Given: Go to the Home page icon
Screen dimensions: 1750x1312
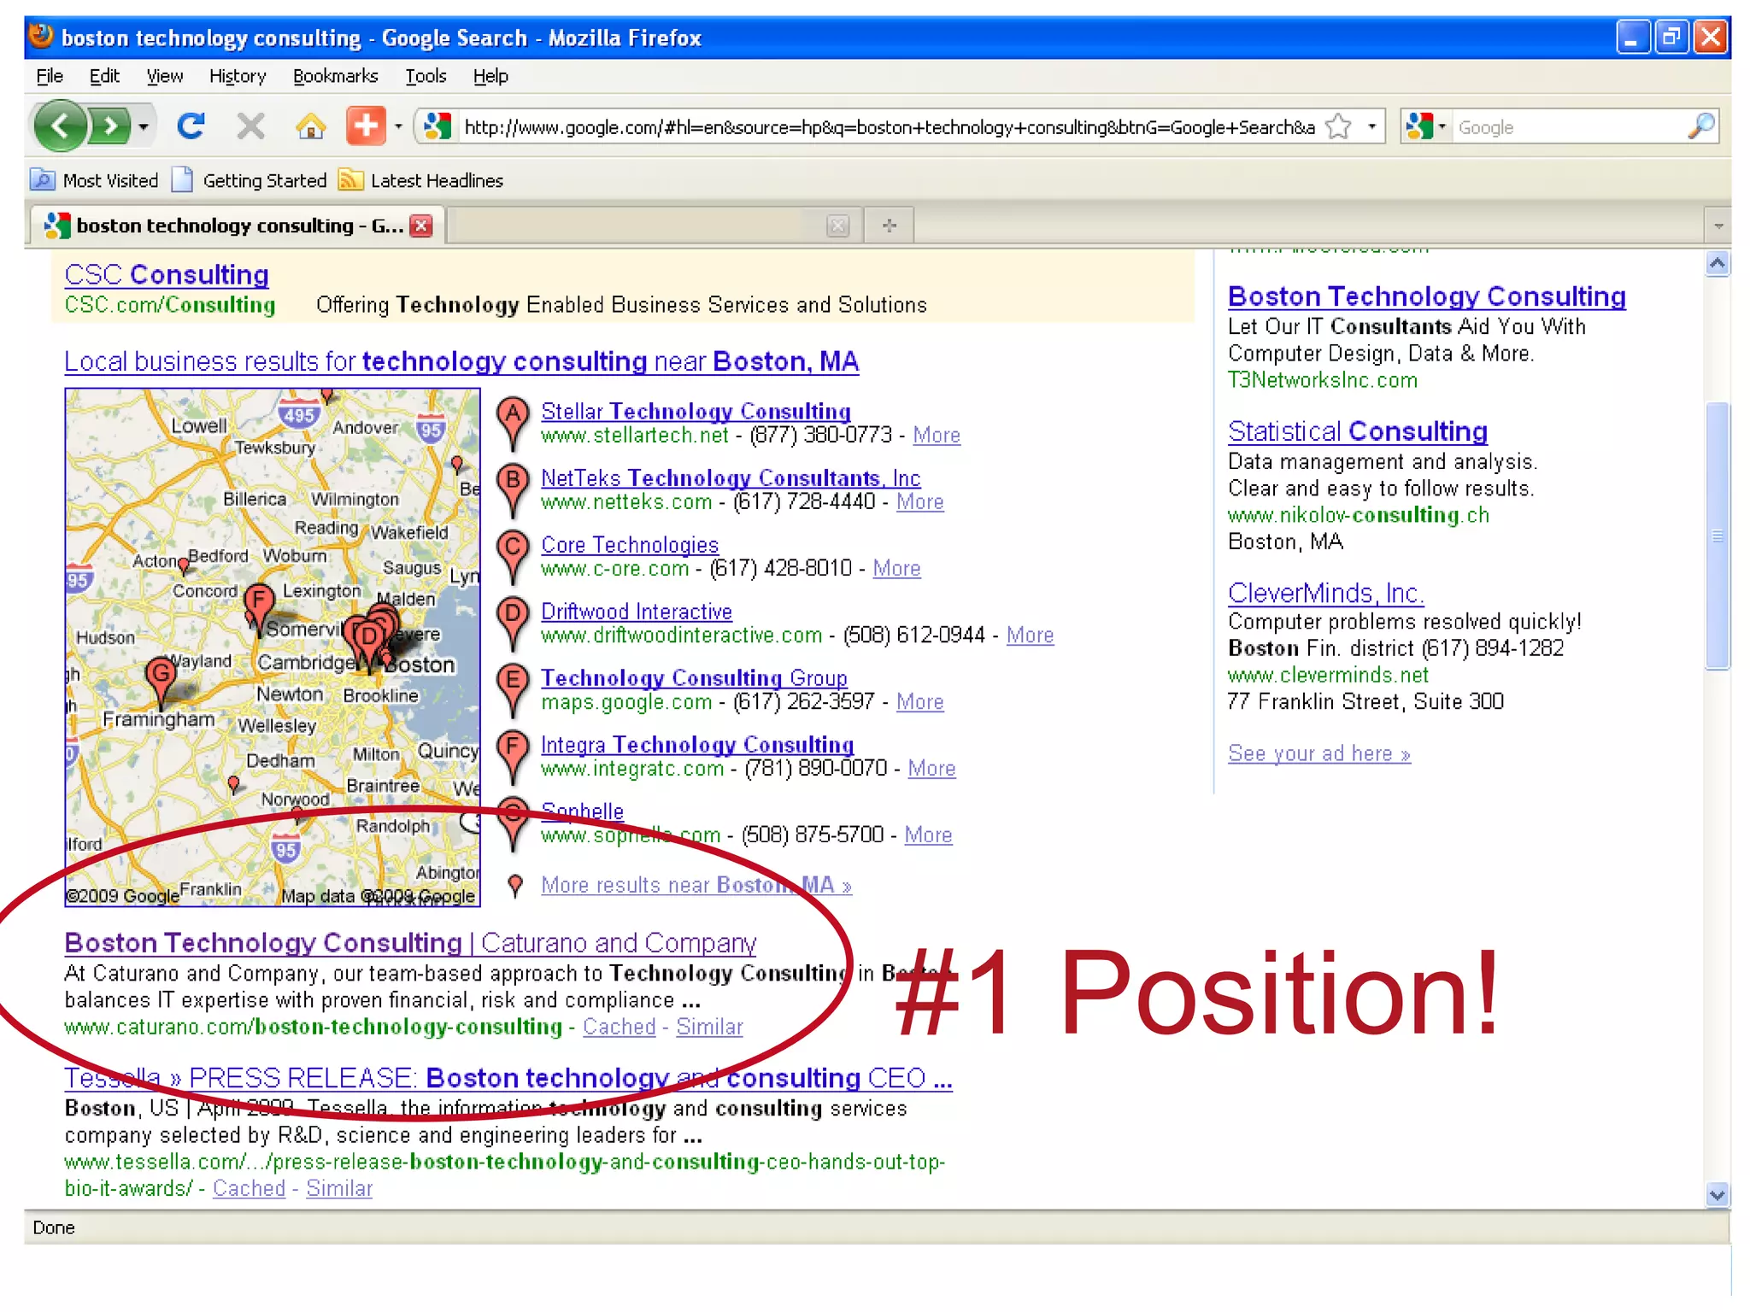Looking at the screenshot, I should 310,126.
